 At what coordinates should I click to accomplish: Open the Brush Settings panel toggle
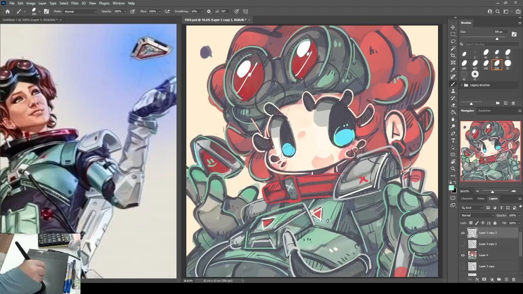(46, 11)
